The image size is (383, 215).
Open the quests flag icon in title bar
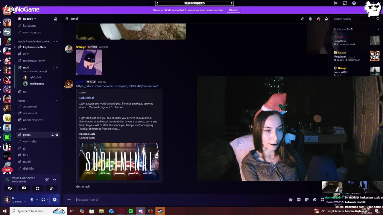pos(336,3)
